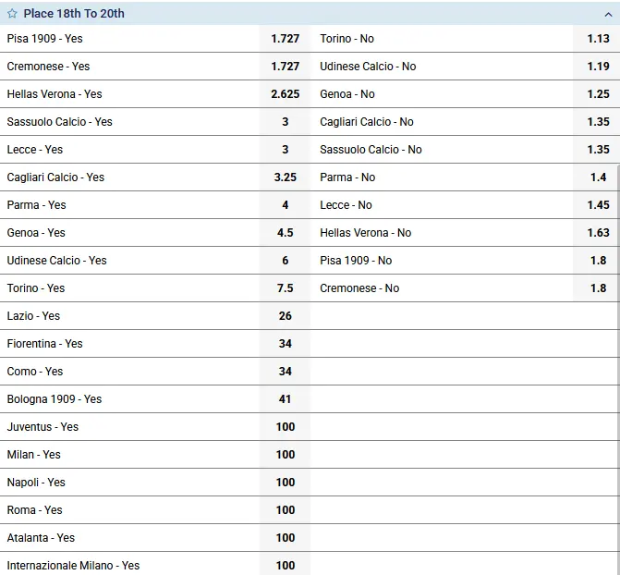Viewport: 620px width, 575px height.
Task: Select Lazio Yes odds 26
Action: [x=285, y=316]
